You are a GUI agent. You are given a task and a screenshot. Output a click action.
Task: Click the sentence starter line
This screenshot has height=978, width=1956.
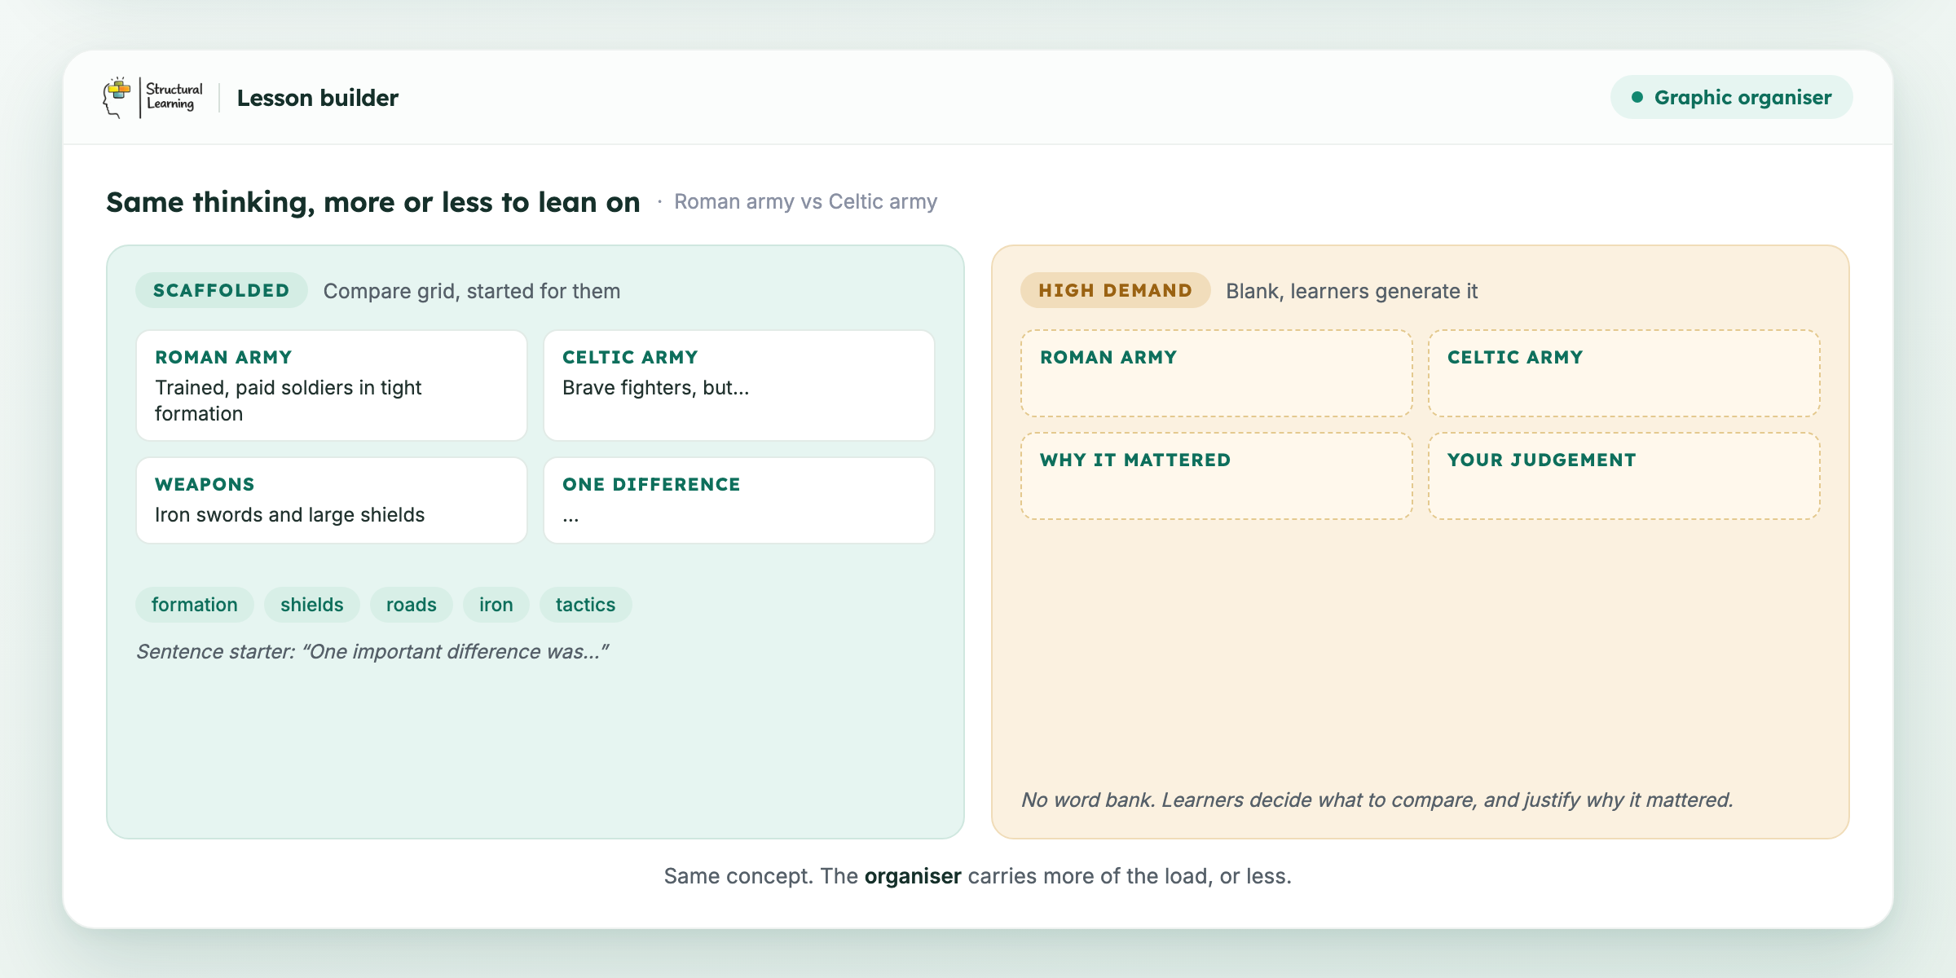coord(372,652)
